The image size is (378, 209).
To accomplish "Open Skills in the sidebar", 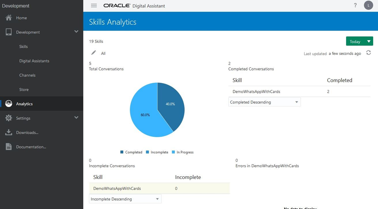I will pyautogui.click(x=23, y=47).
